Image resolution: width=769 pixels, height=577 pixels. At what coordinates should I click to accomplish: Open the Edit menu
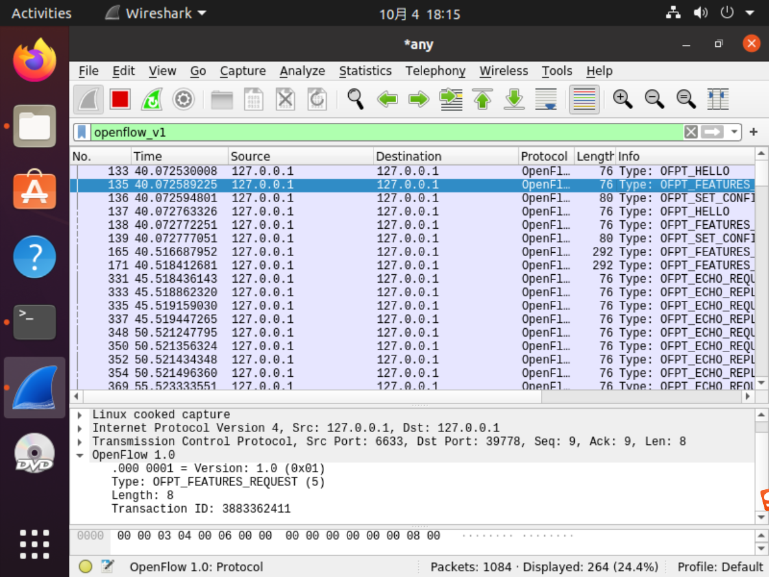[123, 71]
